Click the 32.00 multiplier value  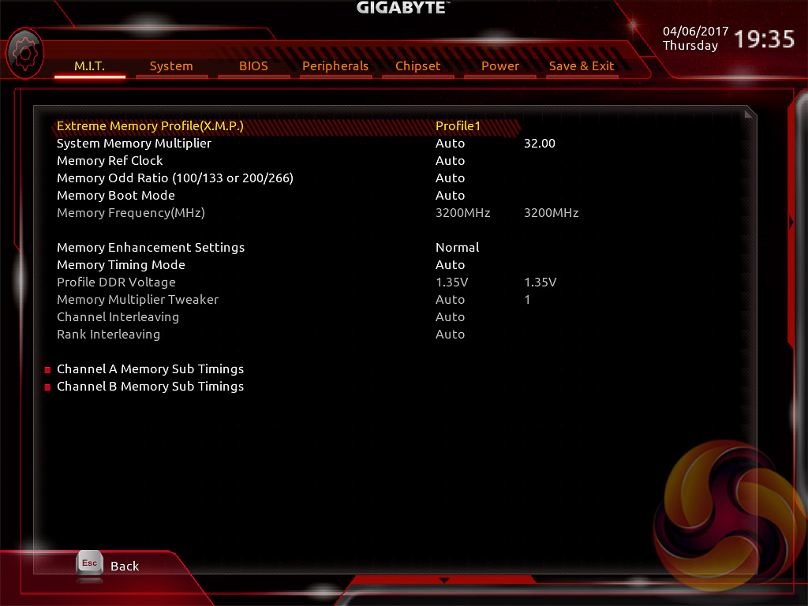pos(540,144)
